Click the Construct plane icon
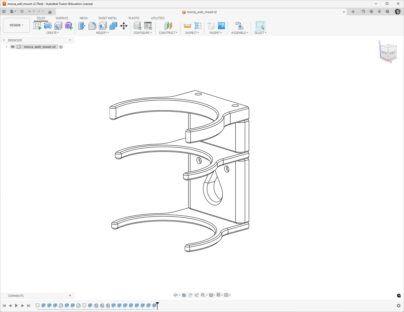This screenshot has width=404, height=312. pos(168,26)
